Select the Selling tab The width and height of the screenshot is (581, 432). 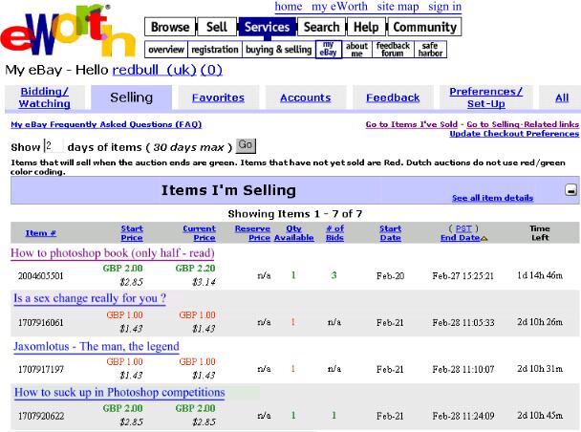coord(131,97)
